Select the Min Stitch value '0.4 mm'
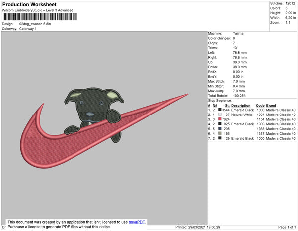The width and height of the screenshot is (298, 231). click(x=239, y=86)
